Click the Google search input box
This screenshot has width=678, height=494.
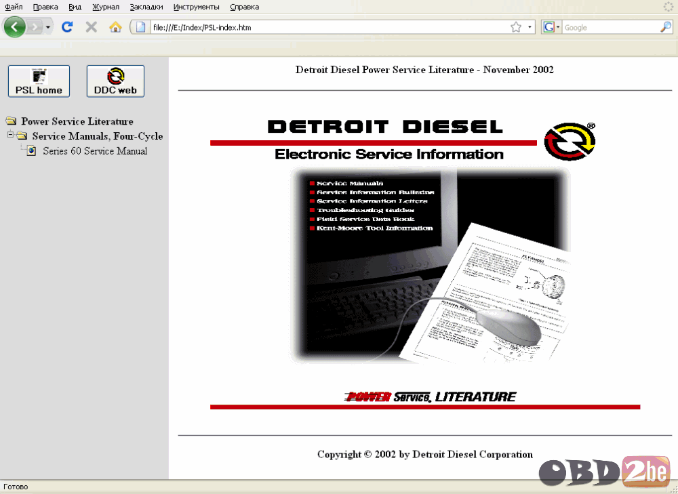(x=611, y=28)
